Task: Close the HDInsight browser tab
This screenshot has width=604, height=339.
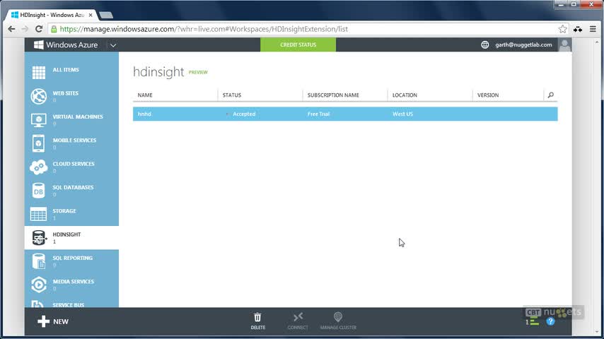Action: coord(91,15)
